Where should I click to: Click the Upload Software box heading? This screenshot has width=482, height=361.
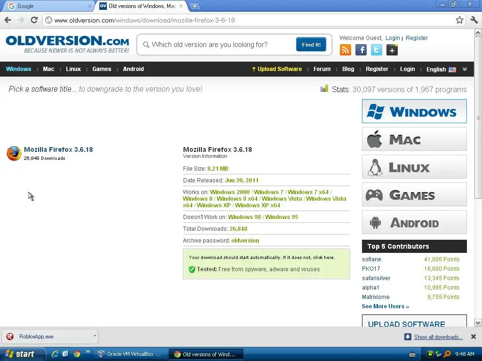(x=406, y=324)
